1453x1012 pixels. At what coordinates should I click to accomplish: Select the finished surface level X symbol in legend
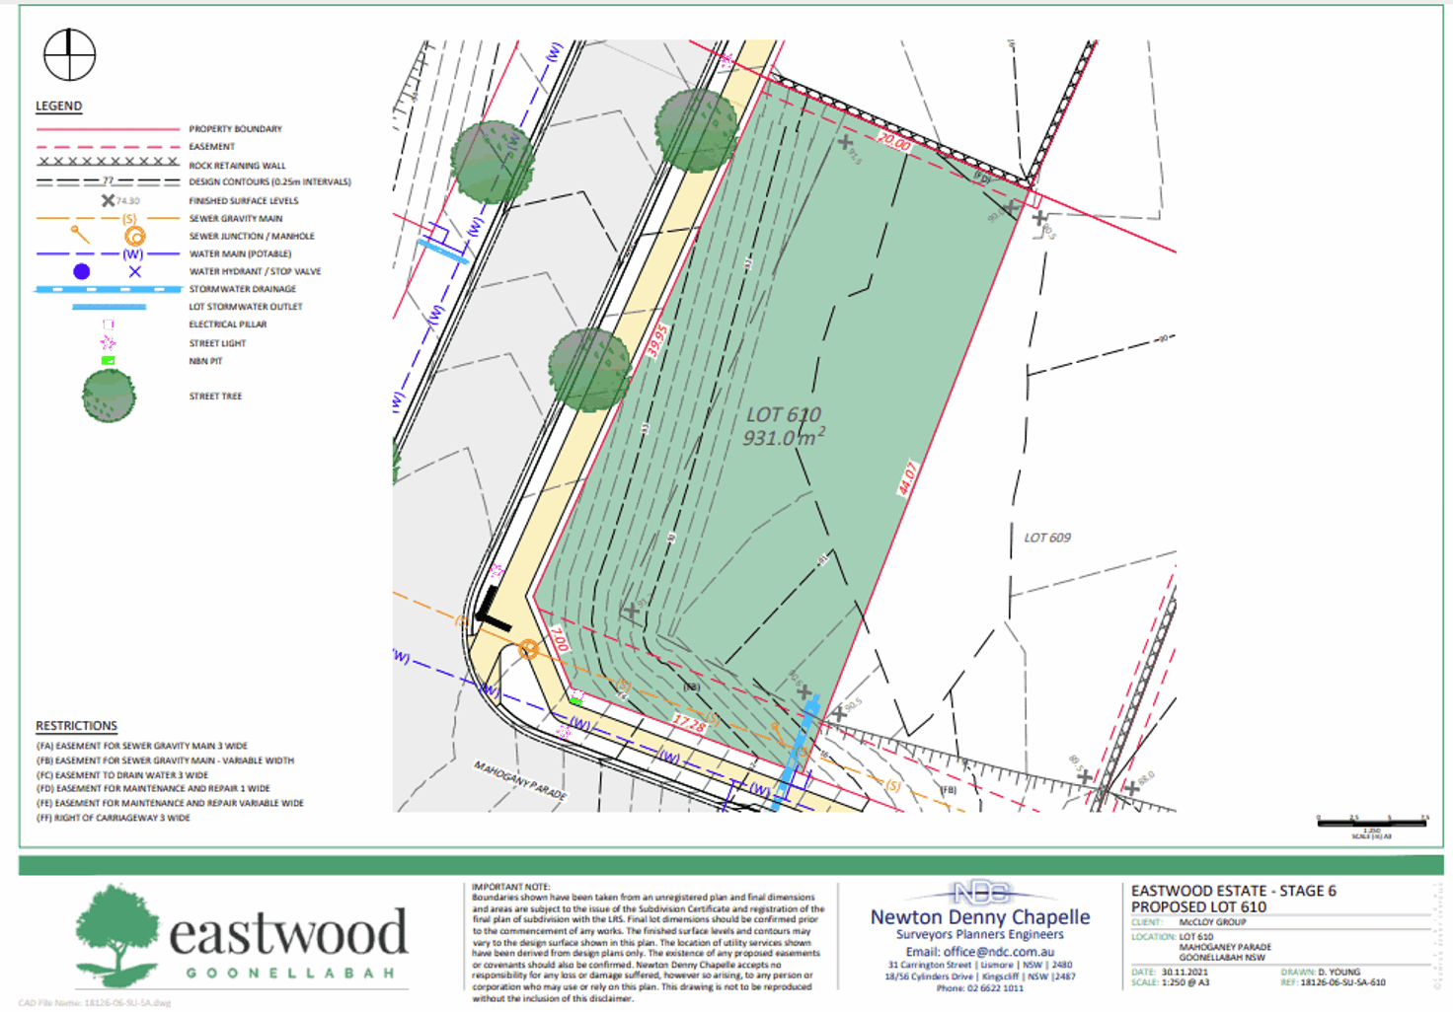(108, 200)
